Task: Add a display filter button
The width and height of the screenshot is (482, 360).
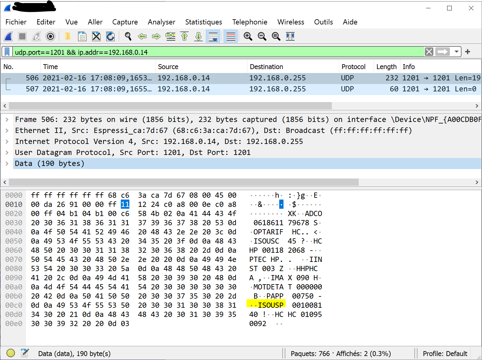Action: [468, 52]
